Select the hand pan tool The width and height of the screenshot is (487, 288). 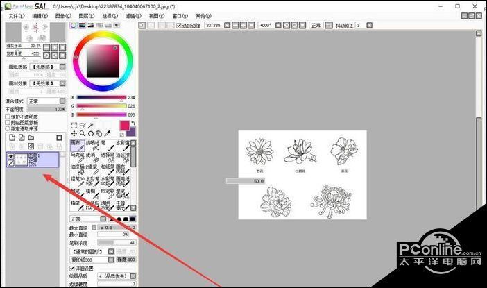click(x=99, y=134)
